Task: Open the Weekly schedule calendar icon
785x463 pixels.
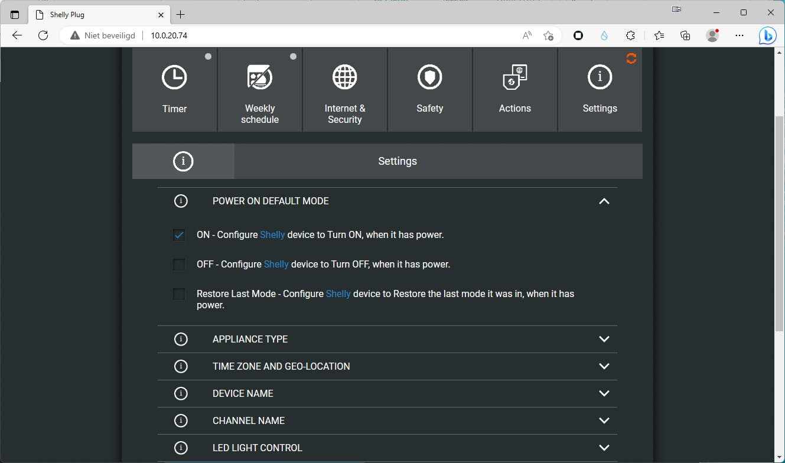Action: coord(259,78)
